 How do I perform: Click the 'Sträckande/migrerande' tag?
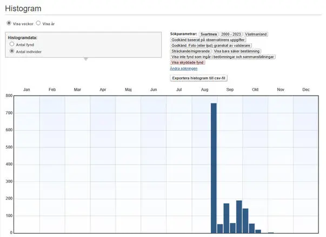pyautogui.click(x=190, y=51)
